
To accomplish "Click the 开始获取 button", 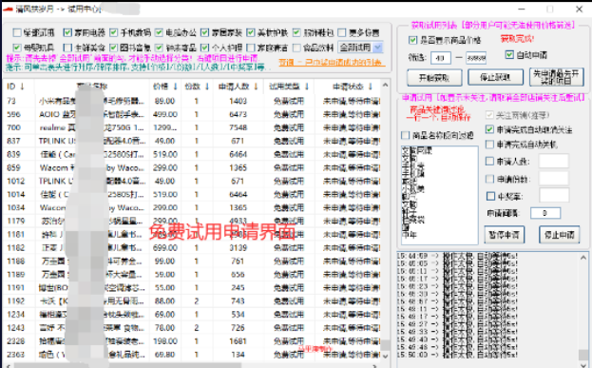I will (434, 77).
